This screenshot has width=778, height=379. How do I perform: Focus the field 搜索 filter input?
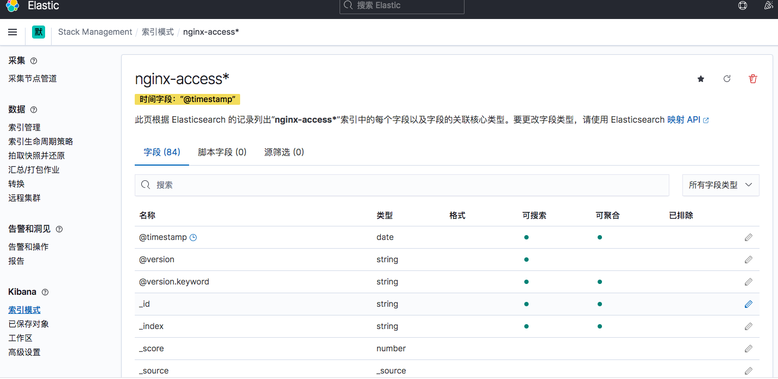coord(402,185)
